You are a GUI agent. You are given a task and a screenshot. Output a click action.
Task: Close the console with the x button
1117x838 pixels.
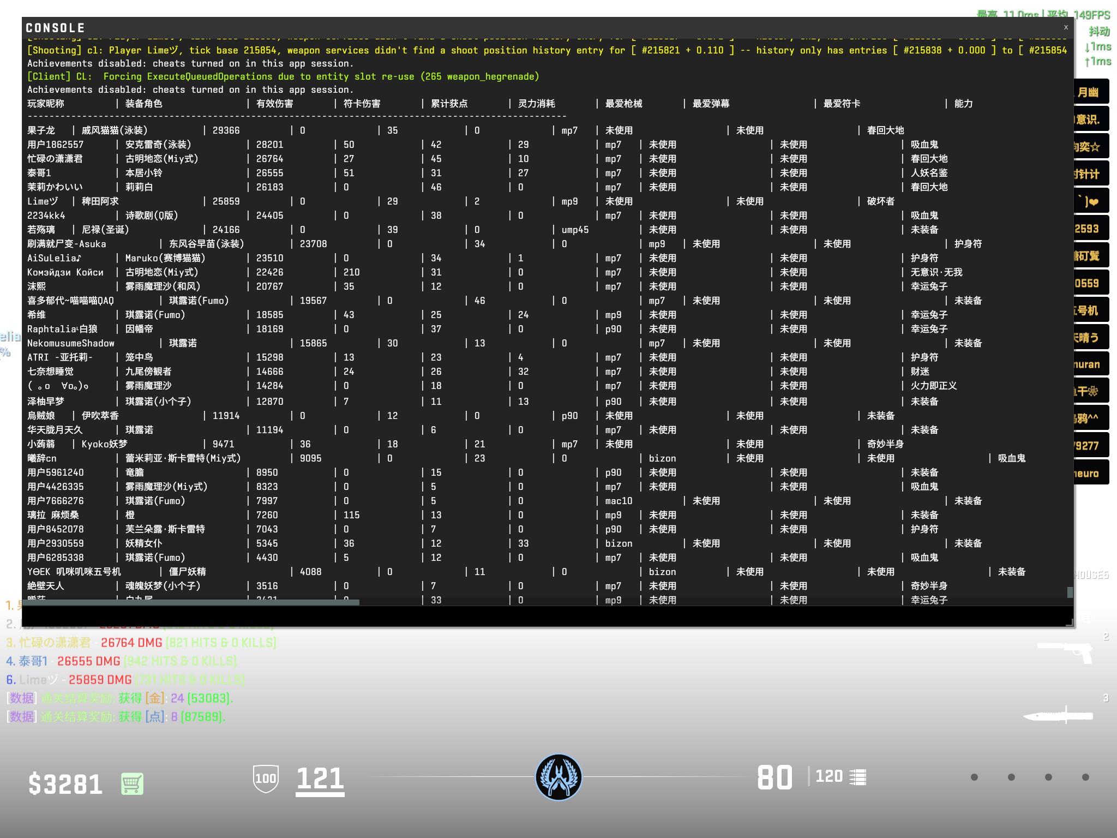tap(1066, 27)
